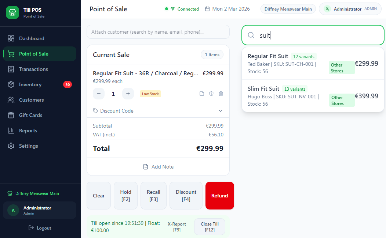Click the note icon on the line item
386x238 pixels.
(x=202, y=94)
